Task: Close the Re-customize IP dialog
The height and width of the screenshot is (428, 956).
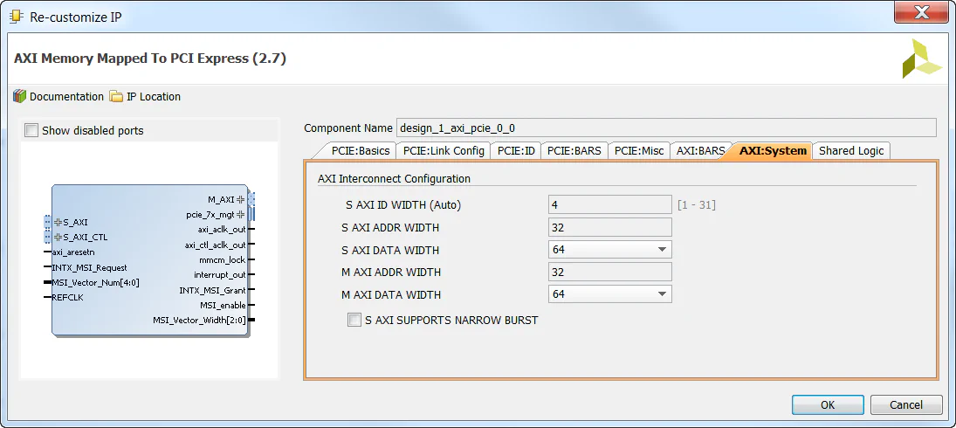Action: click(923, 13)
